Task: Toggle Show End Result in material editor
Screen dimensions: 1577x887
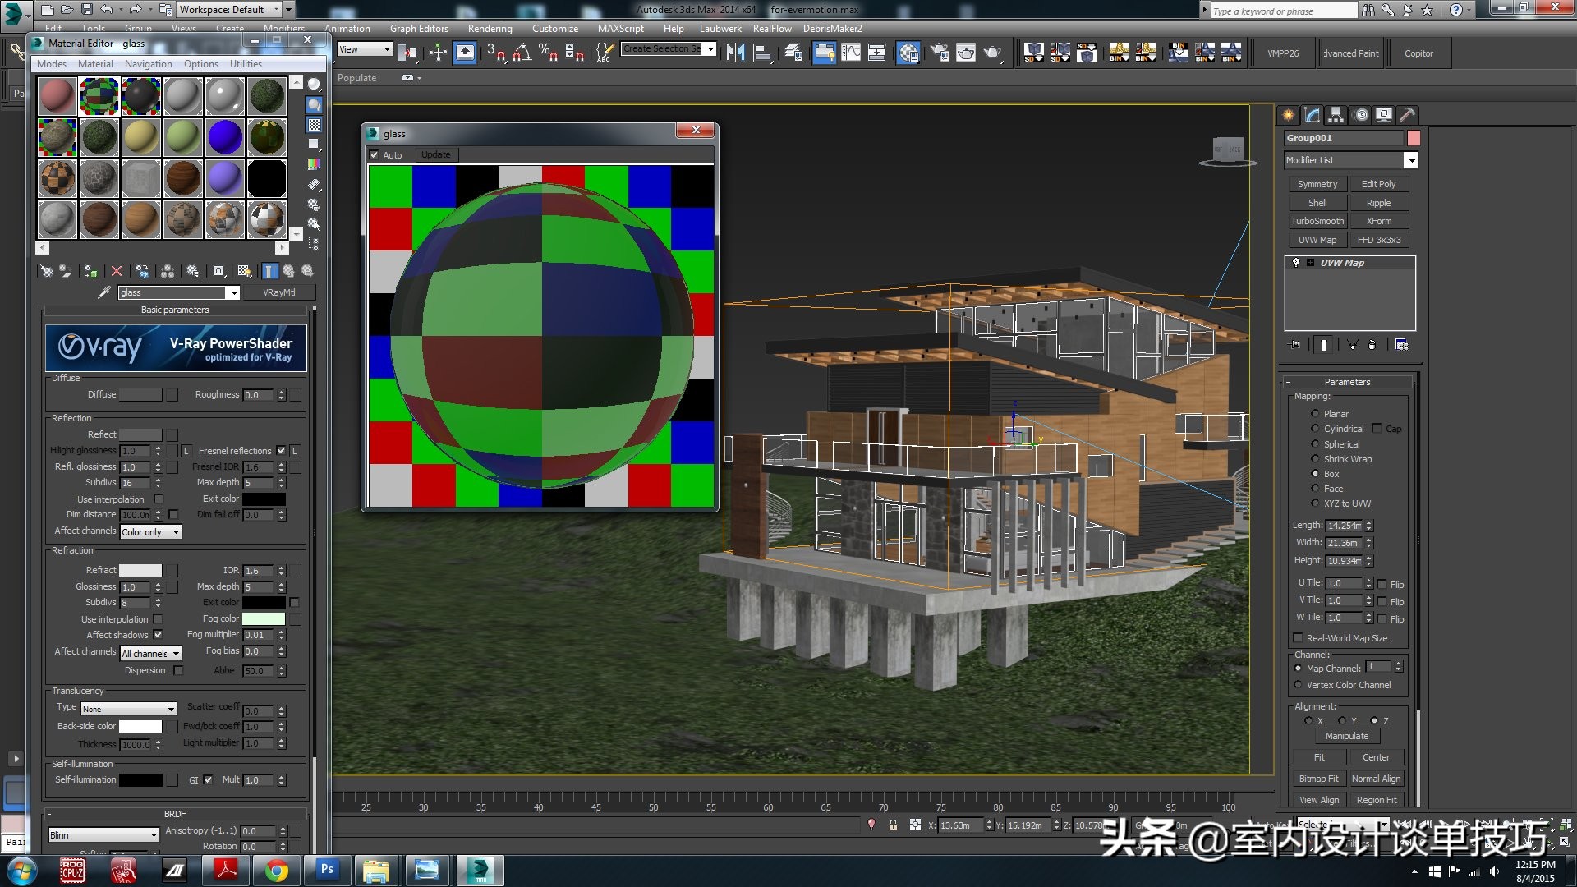Action: tap(269, 271)
